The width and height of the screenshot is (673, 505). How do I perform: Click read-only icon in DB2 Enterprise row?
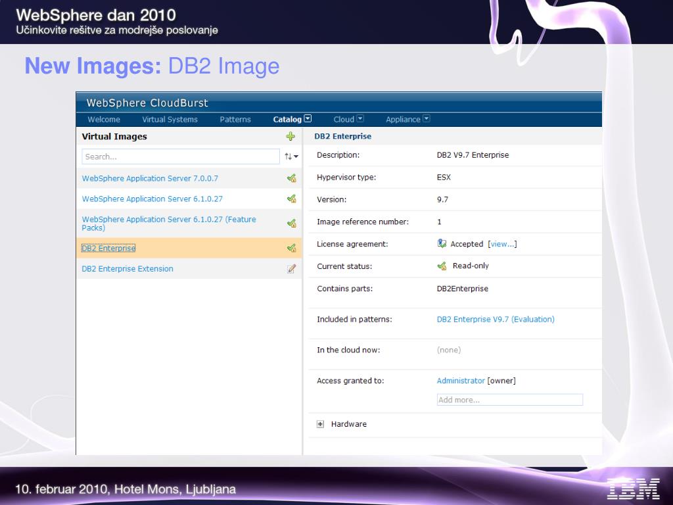(291, 248)
